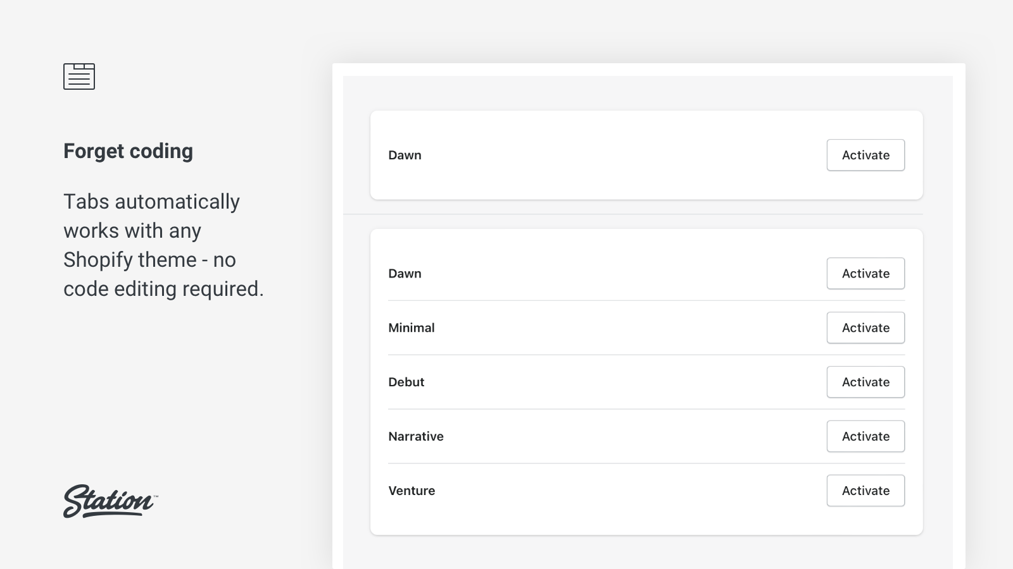Image resolution: width=1013 pixels, height=569 pixels.
Task: Select the Debut theme name
Action: [x=406, y=382]
